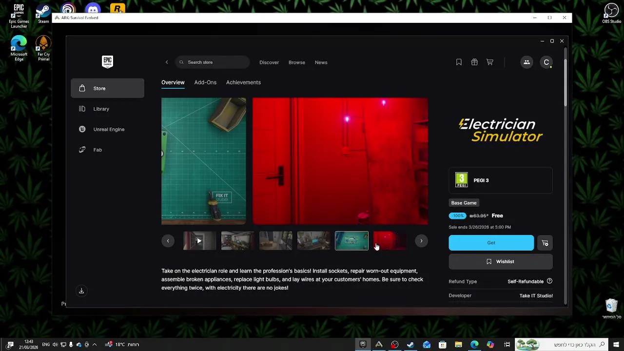
Task: Click the ENG language indicator
Action: 46,344
